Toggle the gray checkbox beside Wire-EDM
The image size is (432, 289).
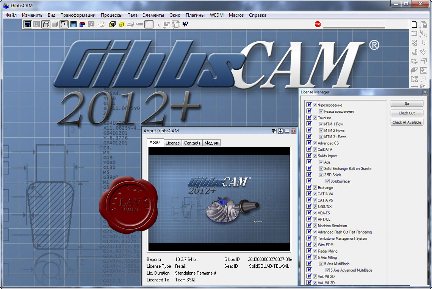(x=315, y=245)
